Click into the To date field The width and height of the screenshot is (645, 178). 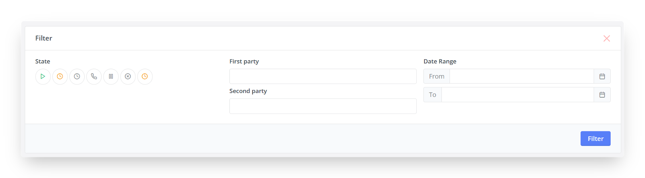point(518,95)
